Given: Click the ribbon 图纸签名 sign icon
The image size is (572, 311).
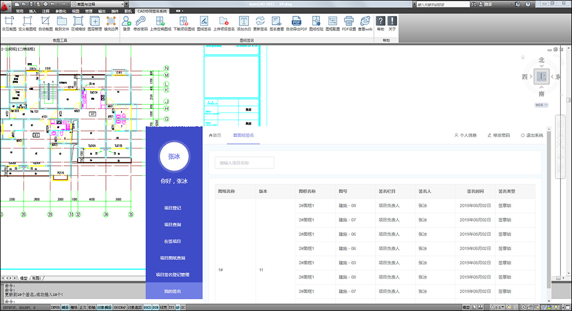Looking at the screenshot, I should click(x=204, y=21).
